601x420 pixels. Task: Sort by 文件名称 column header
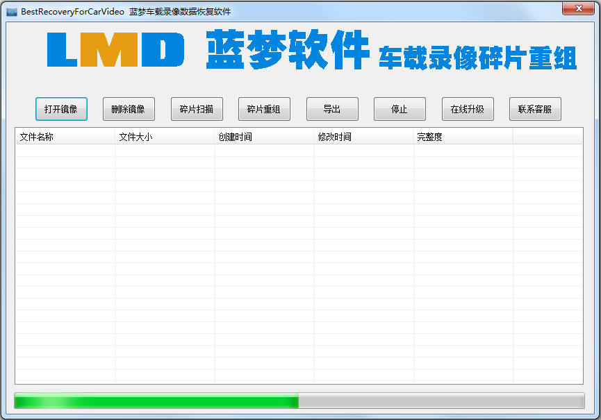(65, 137)
